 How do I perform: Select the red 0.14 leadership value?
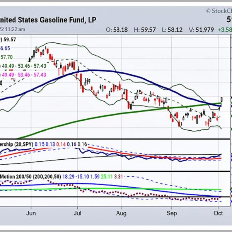[x=61, y=144]
